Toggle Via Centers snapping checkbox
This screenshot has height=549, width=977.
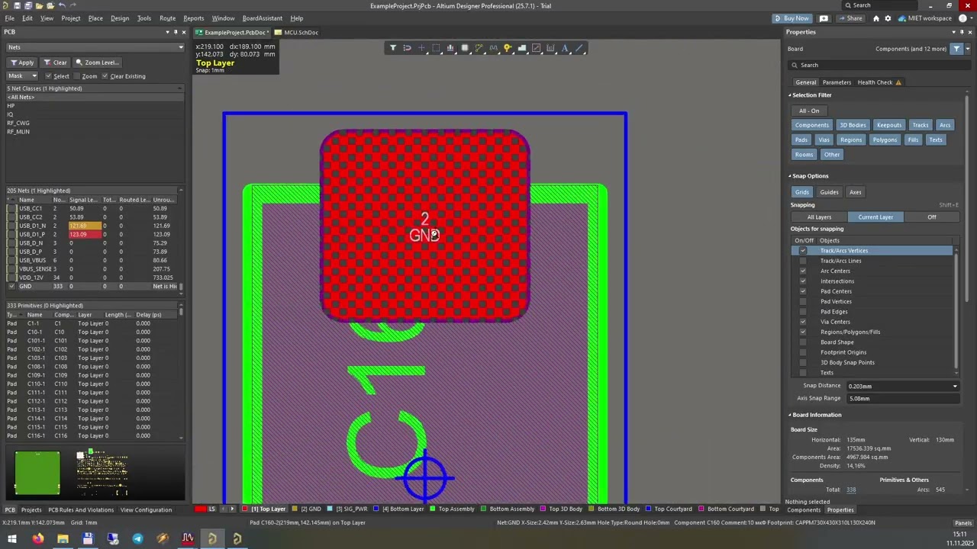(802, 322)
